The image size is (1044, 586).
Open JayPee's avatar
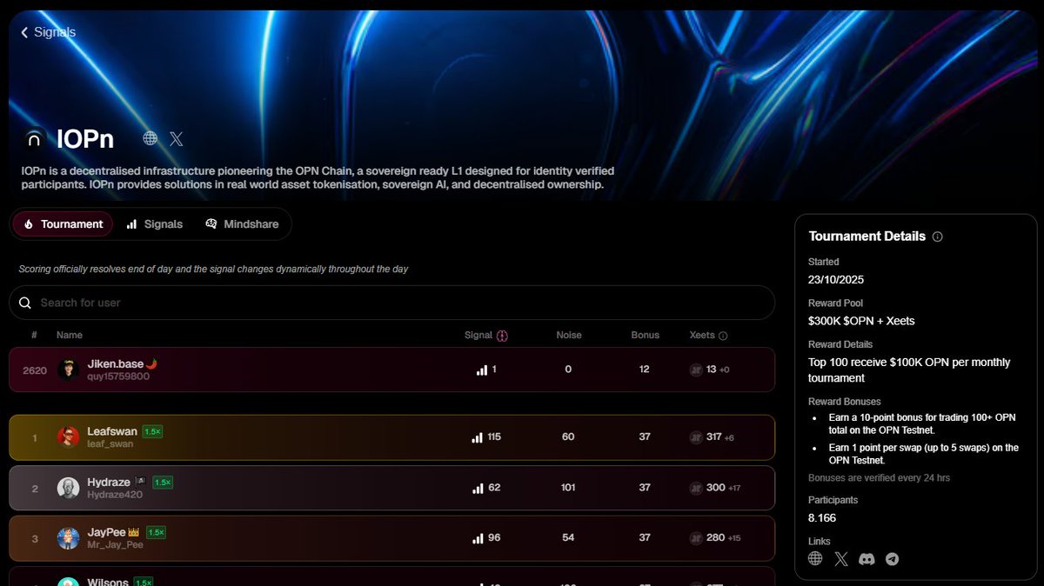(x=69, y=538)
